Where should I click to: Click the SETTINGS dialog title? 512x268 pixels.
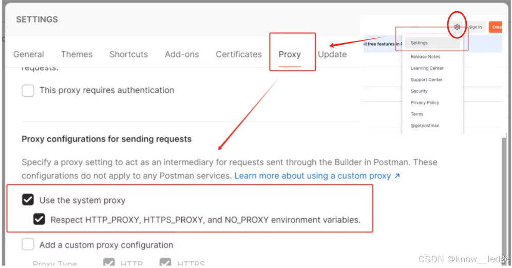click(37, 19)
